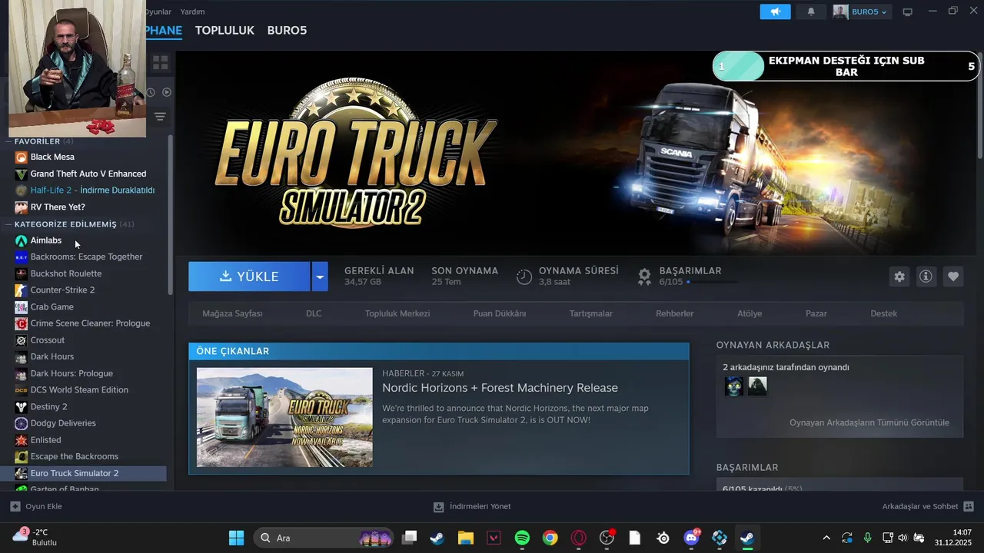Open the Tartışmalar tab
Screen dimensions: 984x553
click(591, 313)
